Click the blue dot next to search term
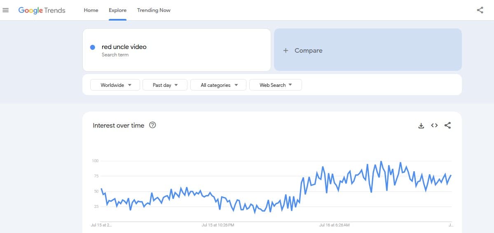 93,47
